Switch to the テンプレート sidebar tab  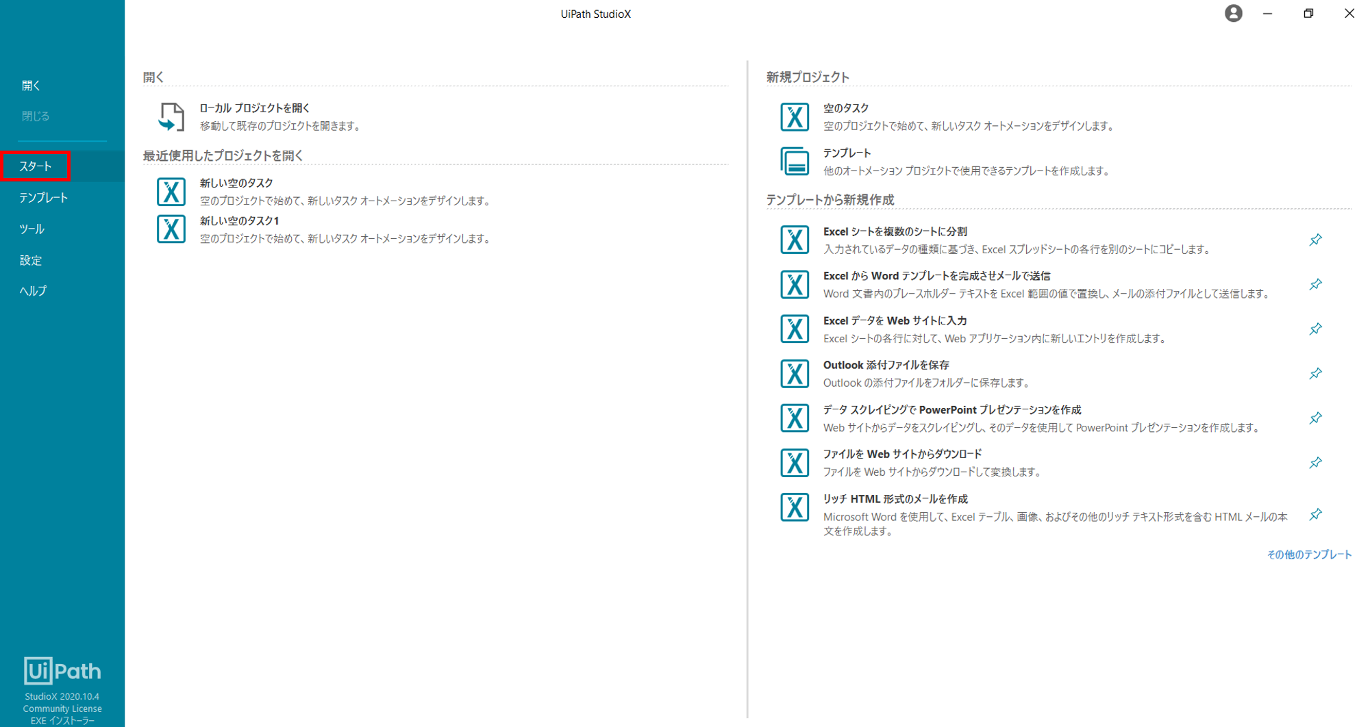44,198
